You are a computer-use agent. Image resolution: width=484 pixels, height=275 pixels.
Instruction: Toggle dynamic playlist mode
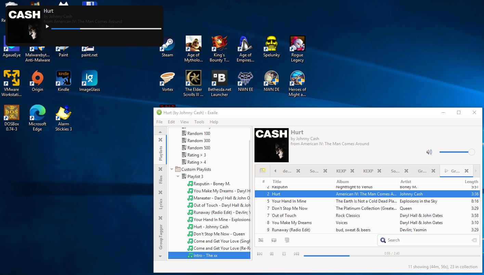point(287,240)
